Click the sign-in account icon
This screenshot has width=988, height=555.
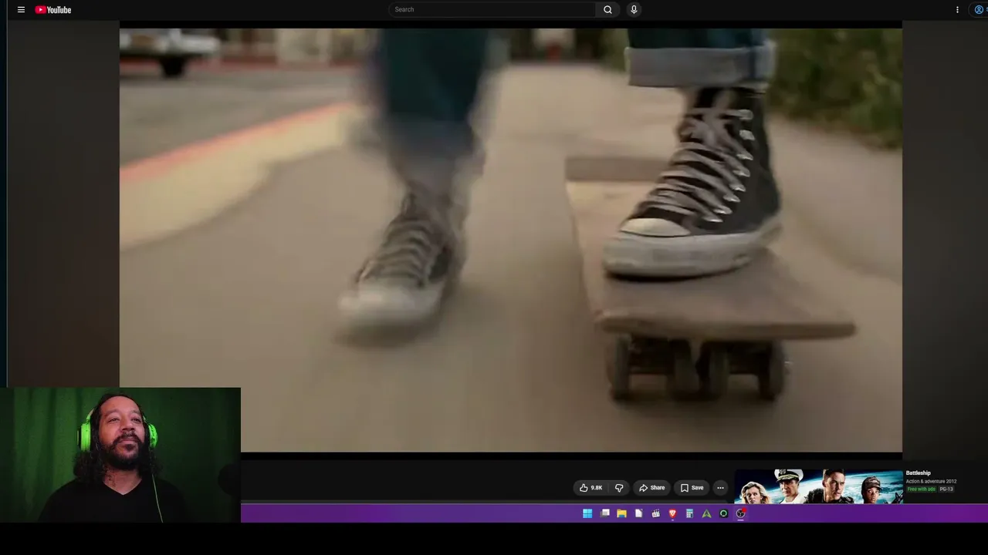point(980,10)
